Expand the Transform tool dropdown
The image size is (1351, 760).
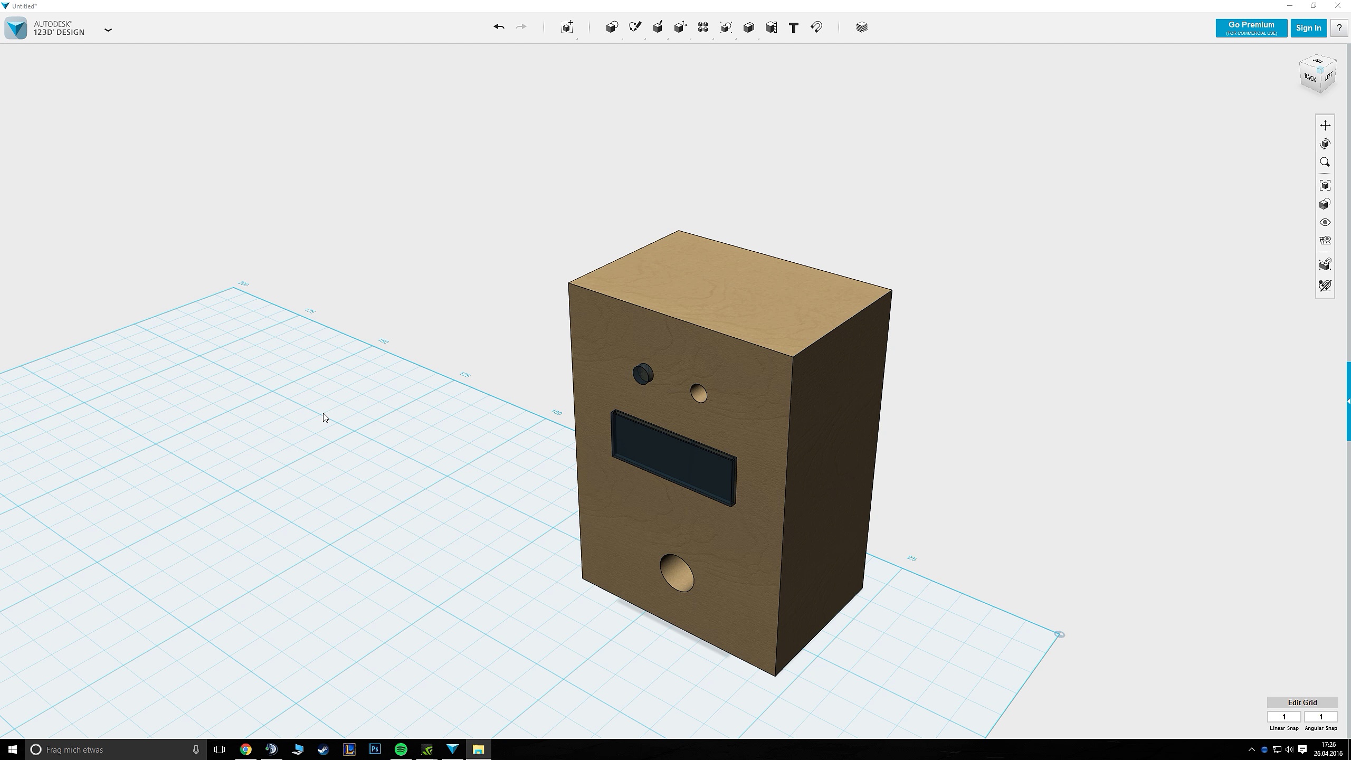[567, 27]
